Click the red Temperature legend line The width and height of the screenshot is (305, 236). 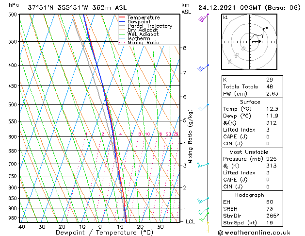pyautogui.click(x=123, y=17)
